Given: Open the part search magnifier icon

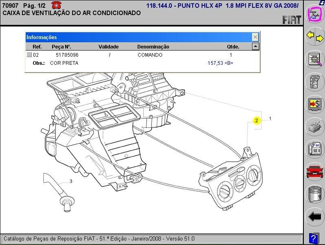Looking at the screenshot, I should (x=315, y=60).
